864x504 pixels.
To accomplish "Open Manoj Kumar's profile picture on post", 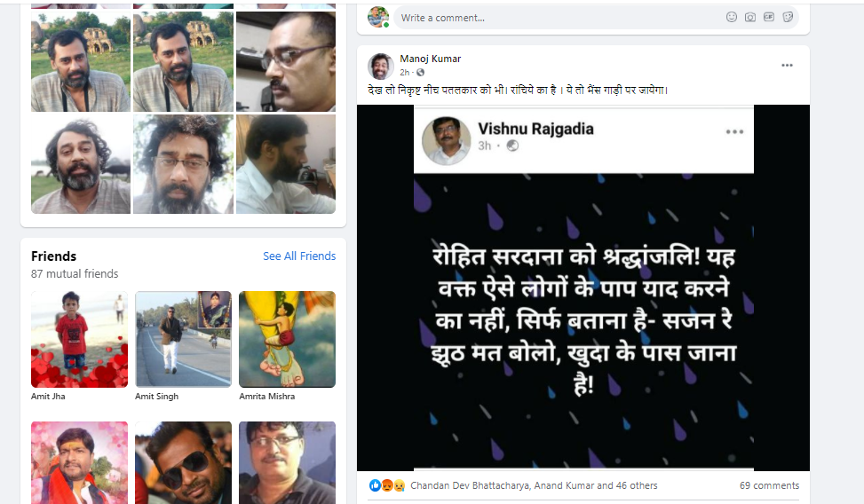I will tap(380, 66).
